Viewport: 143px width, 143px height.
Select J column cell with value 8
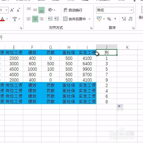tap(107, 102)
